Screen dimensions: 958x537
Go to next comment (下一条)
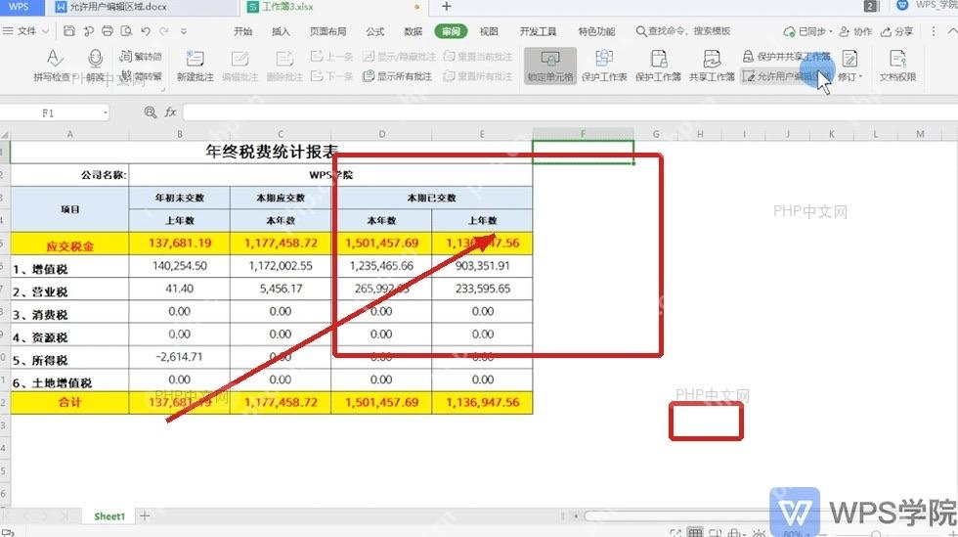331,76
